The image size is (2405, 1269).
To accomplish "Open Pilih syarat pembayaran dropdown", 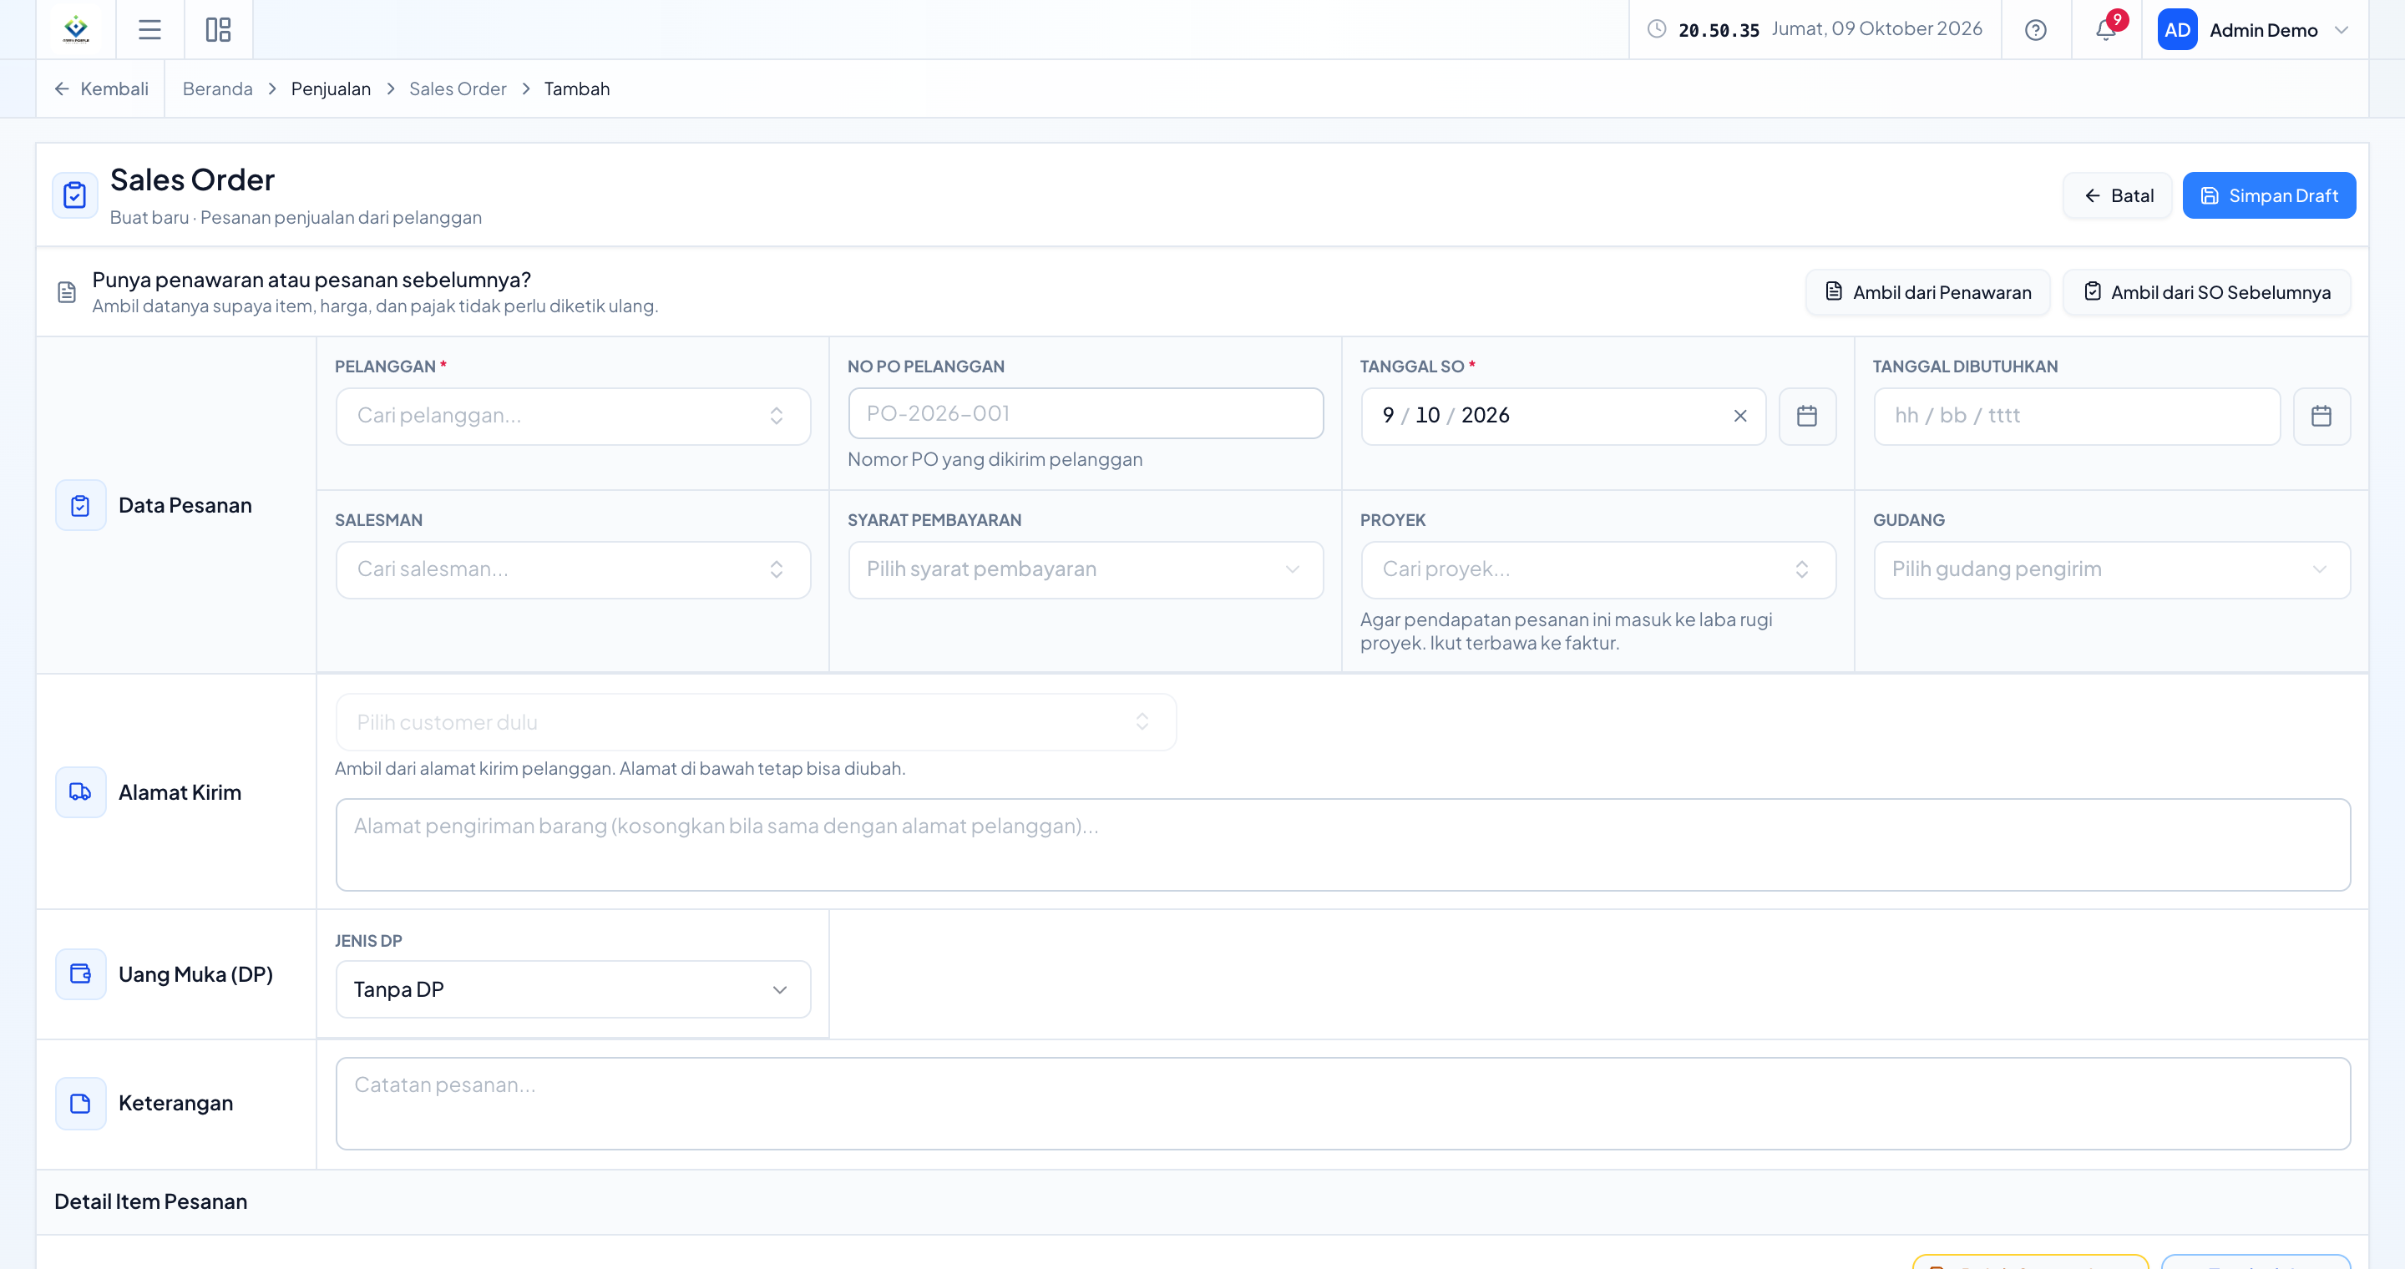I will [1085, 570].
